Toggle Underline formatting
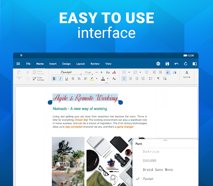This screenshot has height=186, width=213. [67, 79]
